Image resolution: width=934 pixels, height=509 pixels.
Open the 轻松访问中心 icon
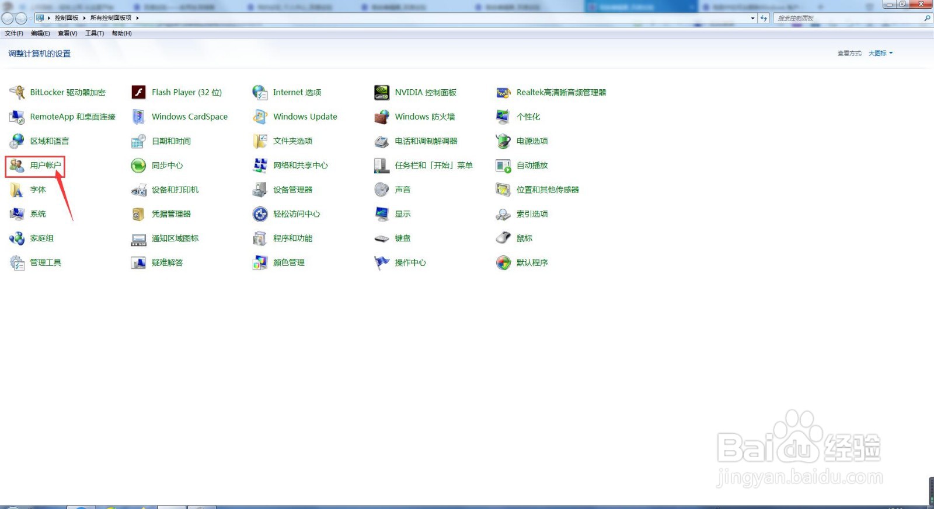[x=260, y=214]
